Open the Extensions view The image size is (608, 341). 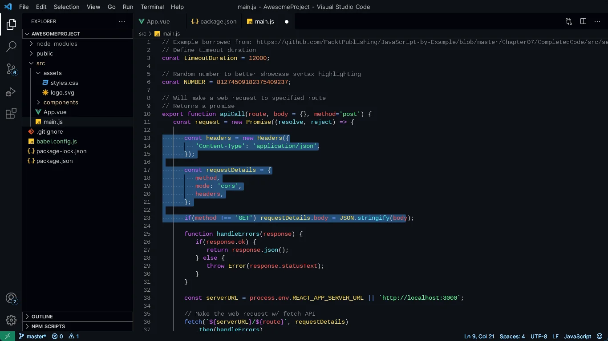(11, 114)
